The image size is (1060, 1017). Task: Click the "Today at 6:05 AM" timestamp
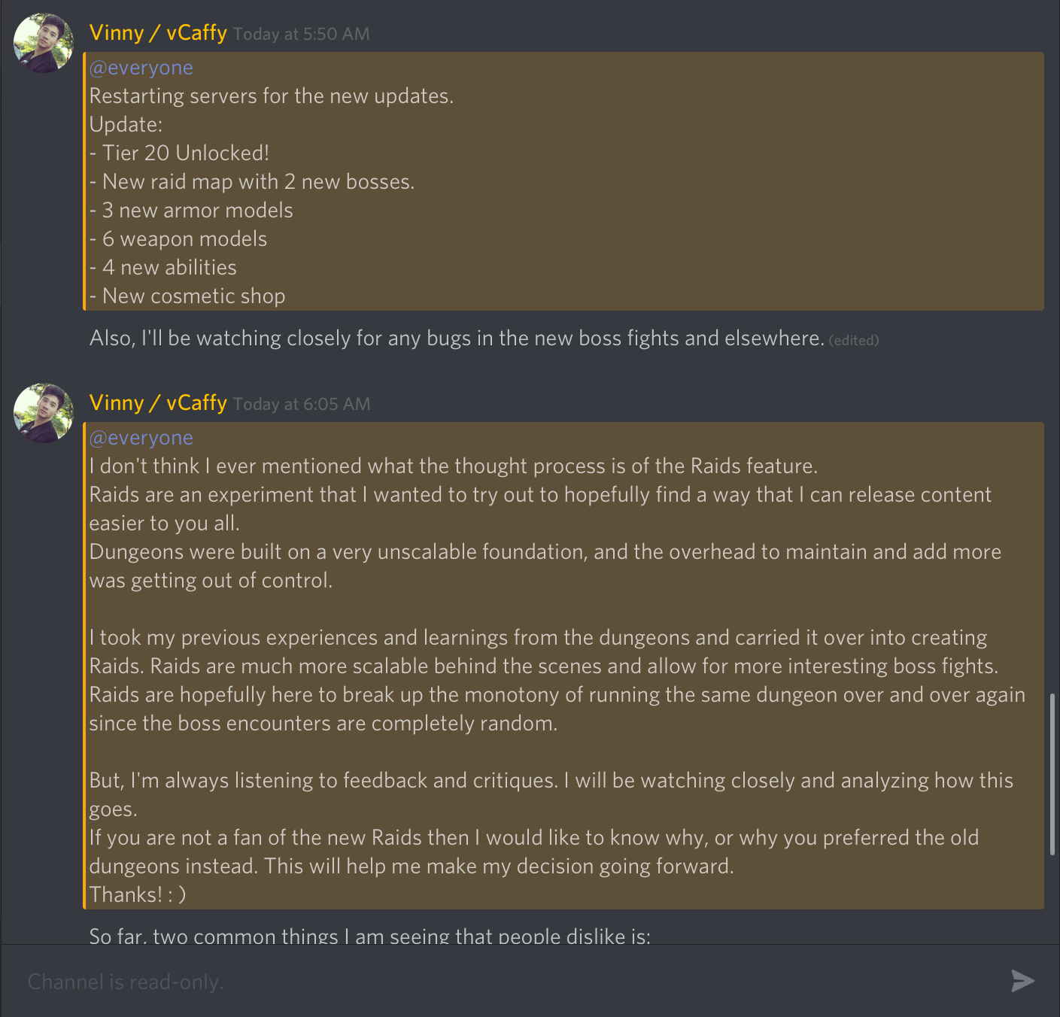[x=302, y=404]
